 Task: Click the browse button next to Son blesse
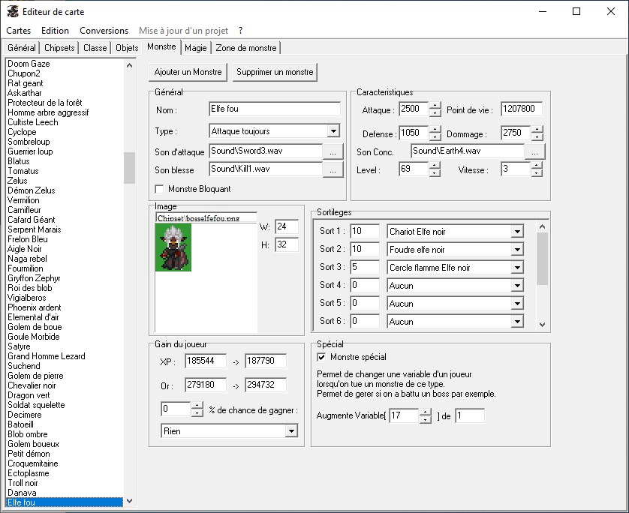pyautogui.click(x=333, y=169)
